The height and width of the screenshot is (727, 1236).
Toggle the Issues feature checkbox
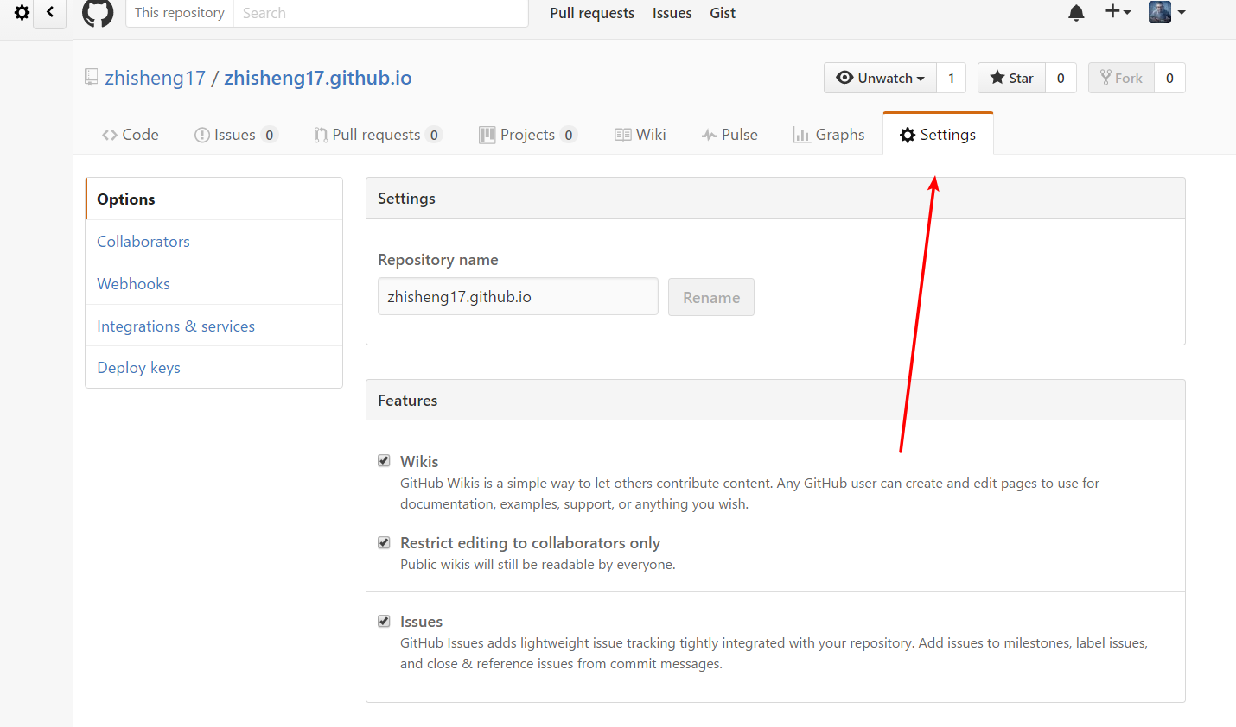click(384, 621)
